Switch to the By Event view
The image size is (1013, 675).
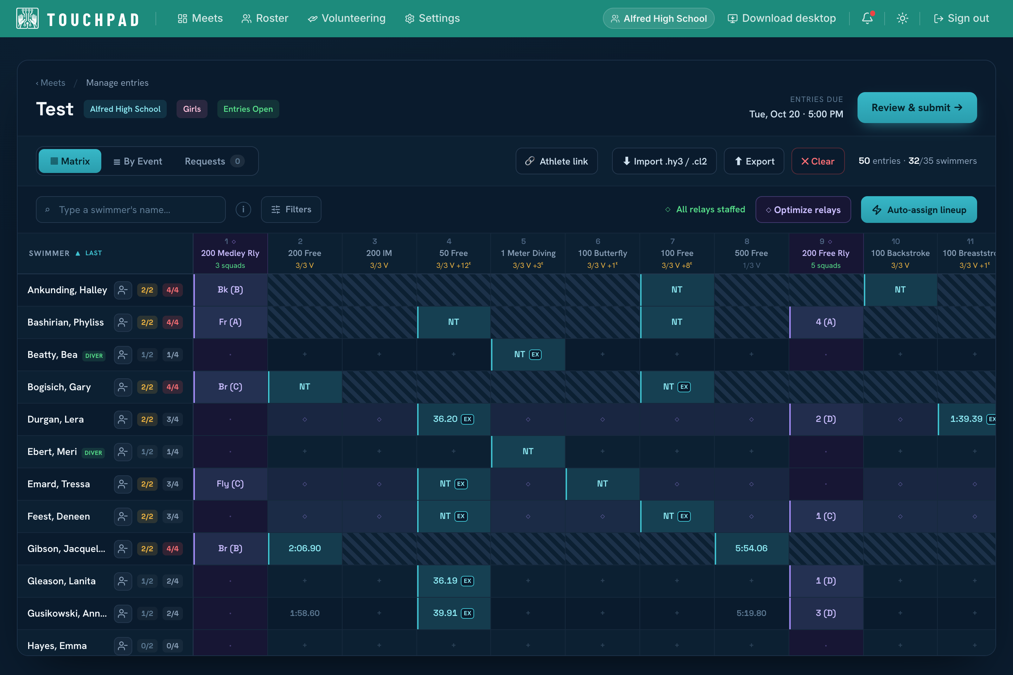(138, 161)
